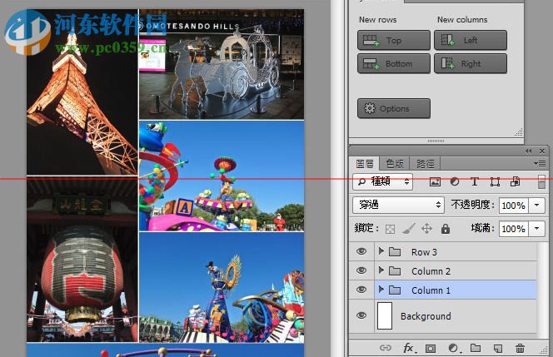Create a new fill or adjustment layer
The width and height of the screenshot is (553, 357).
[x=454, y=349]
